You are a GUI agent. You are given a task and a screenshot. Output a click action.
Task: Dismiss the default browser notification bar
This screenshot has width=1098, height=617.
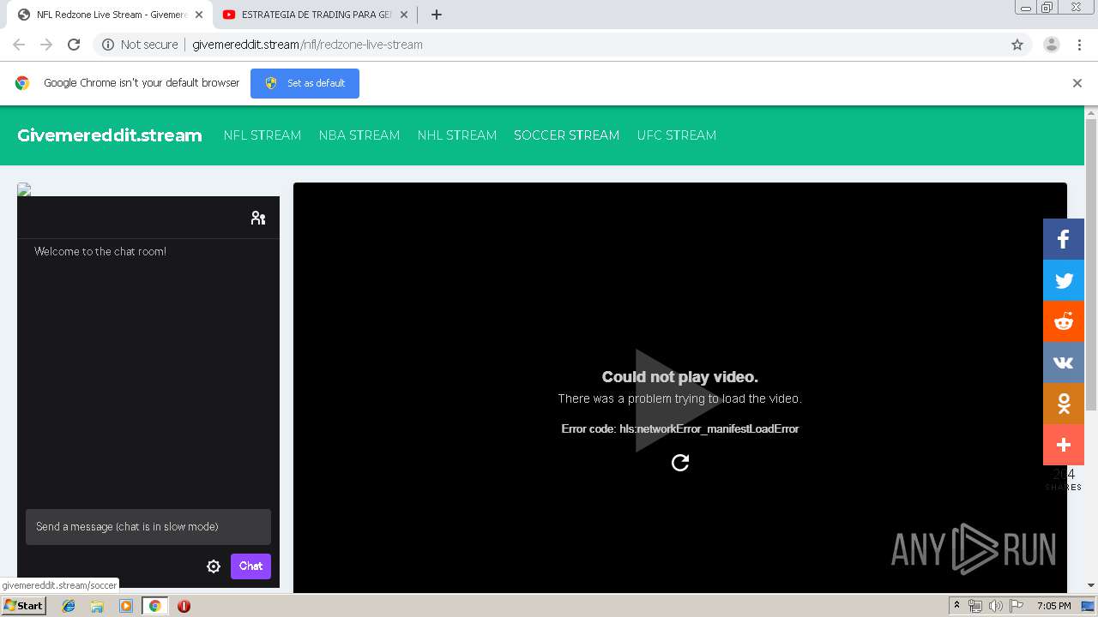point(1077,83)
